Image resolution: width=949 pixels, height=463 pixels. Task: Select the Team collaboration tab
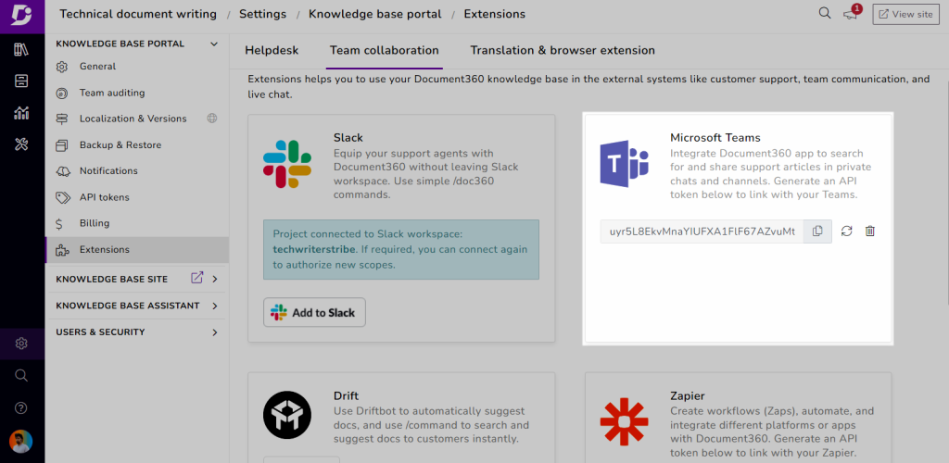pyautogui.click(x=385, y=51)
